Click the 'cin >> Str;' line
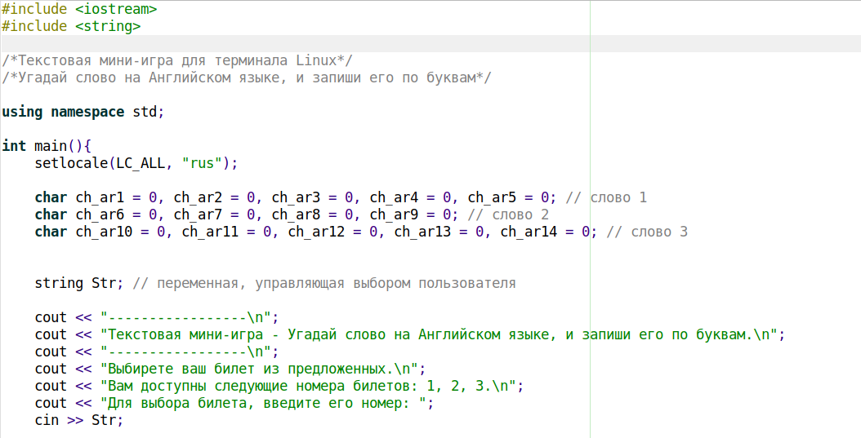The width and height of the screenshot is (861, 438). tap(79, 420)
